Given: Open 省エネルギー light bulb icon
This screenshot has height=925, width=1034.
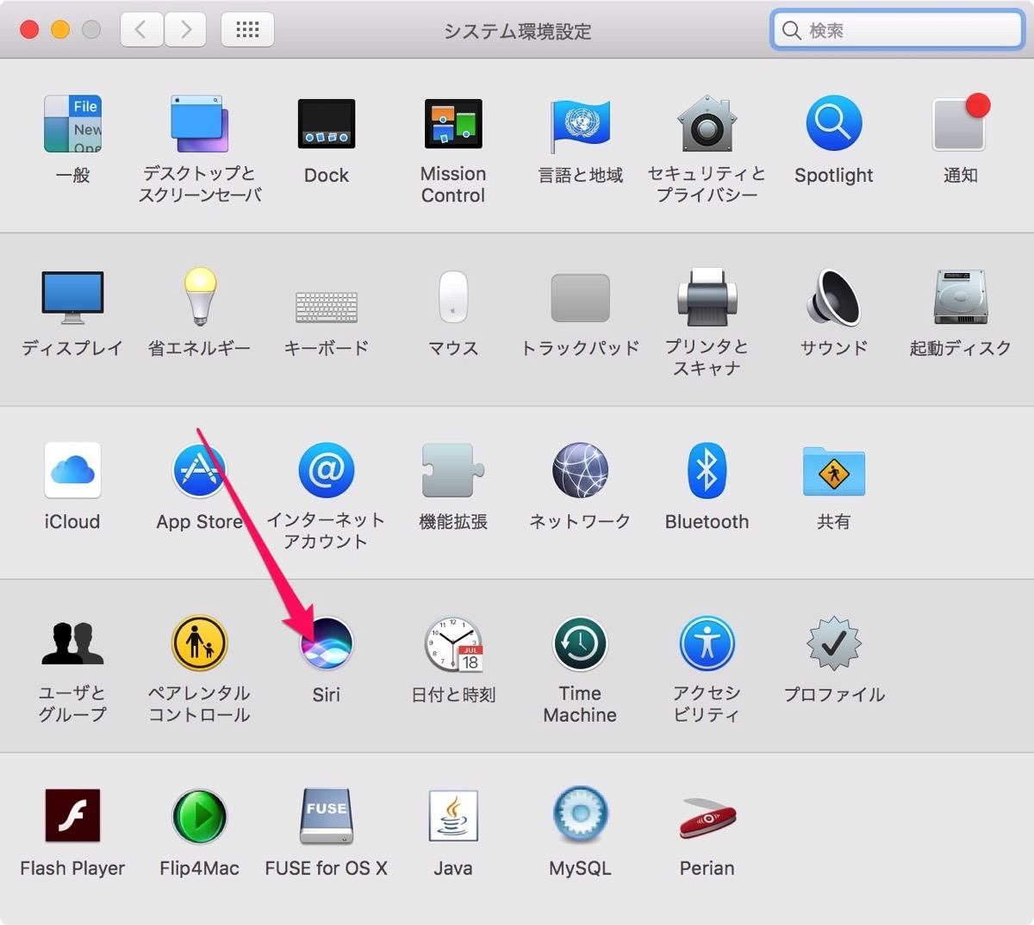Looking at the screenshot, I should tap(199, 297).
